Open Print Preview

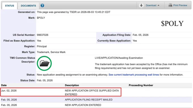coord(180,5)
